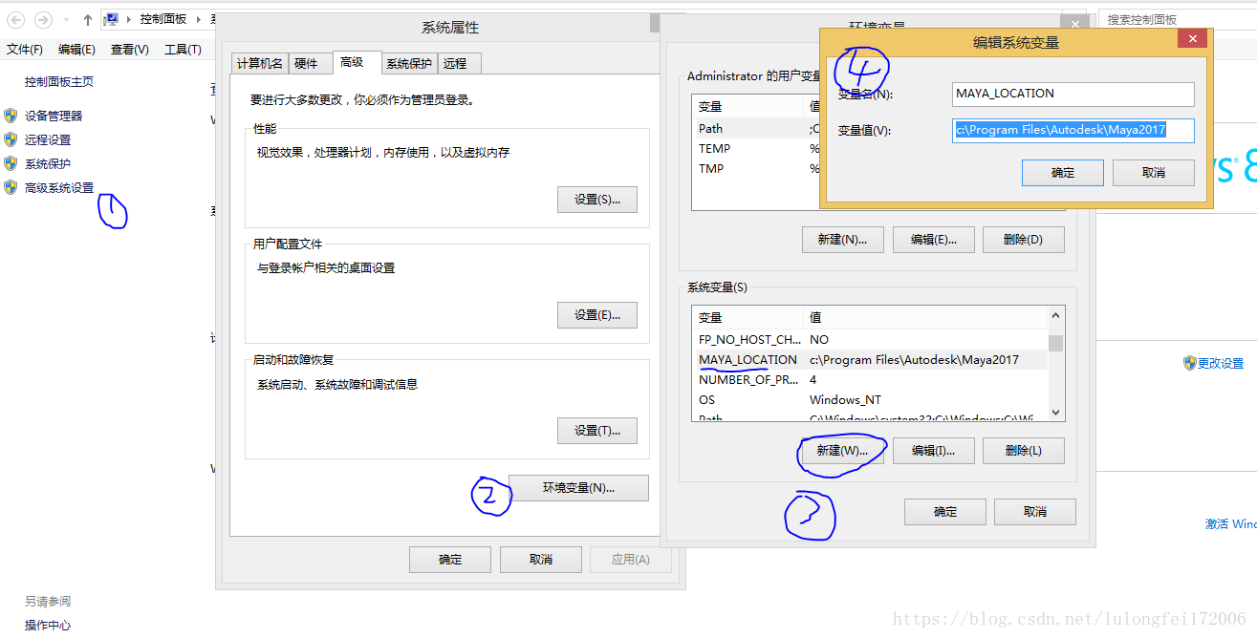Switch to the 系统保护 tab
This screenshot has height=638, width=1257.
[409, 64]
